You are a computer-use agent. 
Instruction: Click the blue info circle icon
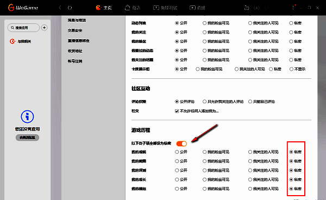[27, 117]
